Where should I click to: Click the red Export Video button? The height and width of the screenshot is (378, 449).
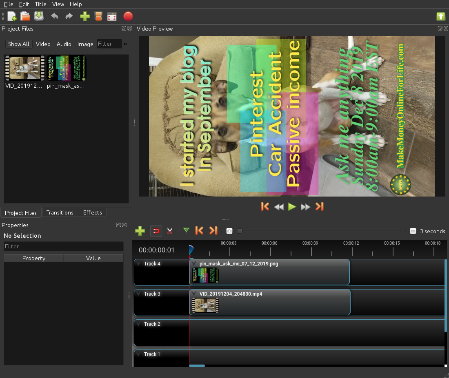tap(128, 16)
